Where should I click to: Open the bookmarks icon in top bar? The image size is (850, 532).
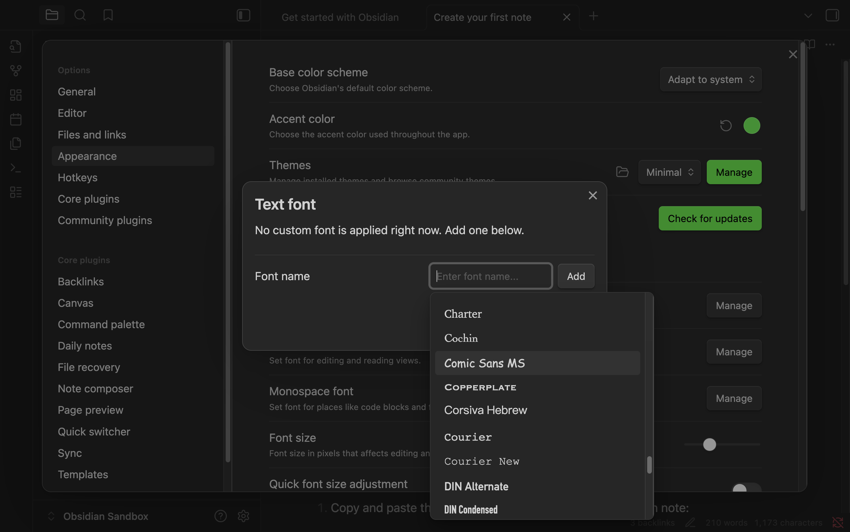108,15
